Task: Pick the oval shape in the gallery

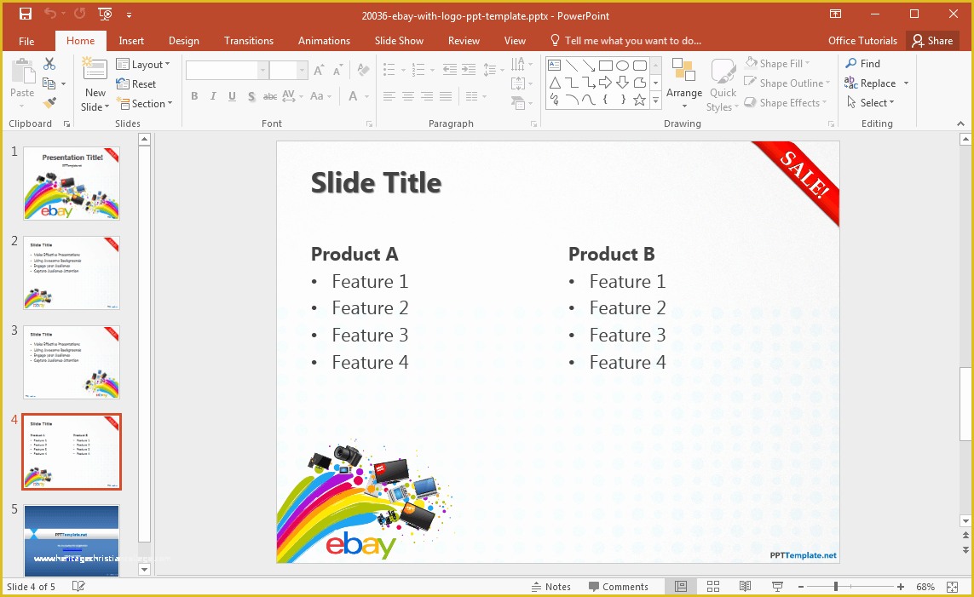Action: tap(622, 66)
